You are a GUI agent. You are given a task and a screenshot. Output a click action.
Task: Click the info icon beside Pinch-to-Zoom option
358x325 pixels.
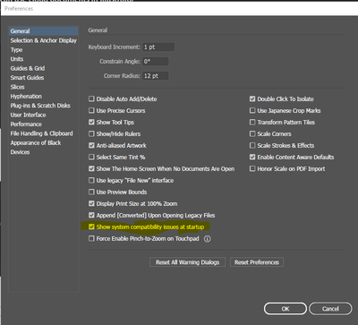coord(208,239)
